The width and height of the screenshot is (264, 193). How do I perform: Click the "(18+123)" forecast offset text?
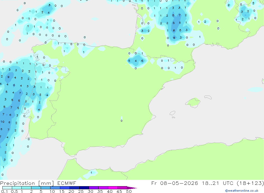point(250,183)
